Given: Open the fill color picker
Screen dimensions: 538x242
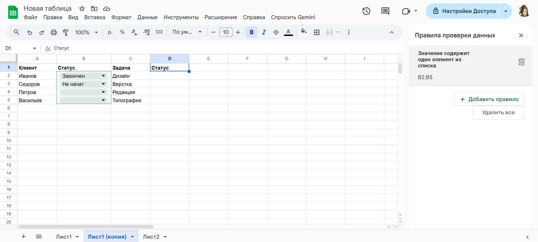Looking at the screenshot, I should tap(304, 32).
